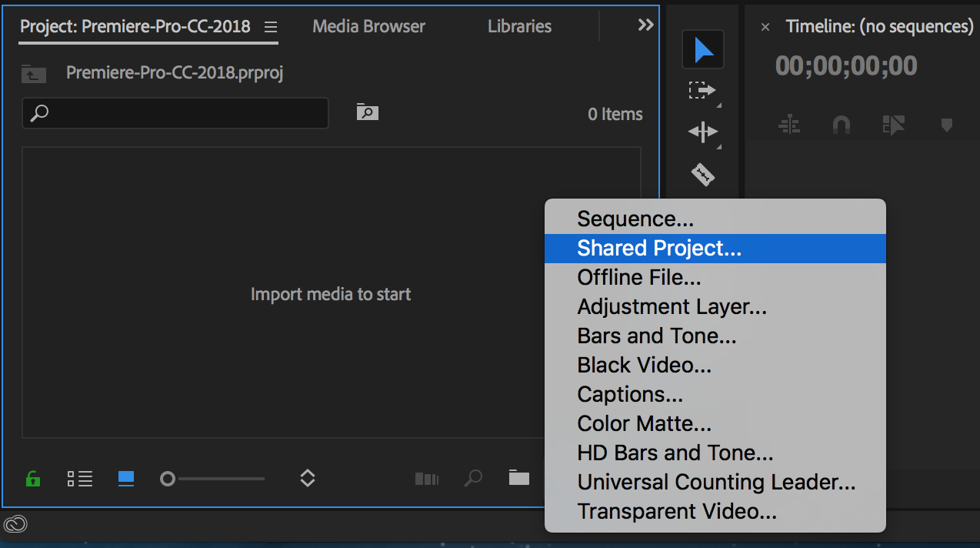
Task: Click Automate to Sequence icon
Action: pyautogui.click(x=427, y=479)
